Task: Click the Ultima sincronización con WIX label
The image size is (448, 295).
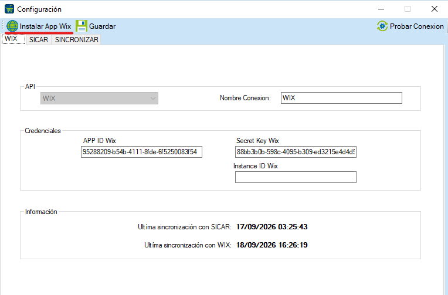Action: pyautogui.click(x=188, y=245)
